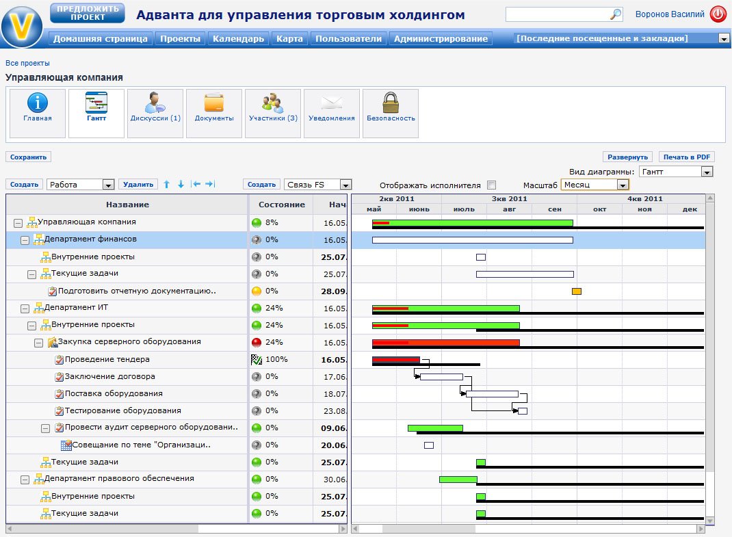The width and height of the screenshot is (732, 537).
Task: Click the top search input field
Action: (558, 14)
